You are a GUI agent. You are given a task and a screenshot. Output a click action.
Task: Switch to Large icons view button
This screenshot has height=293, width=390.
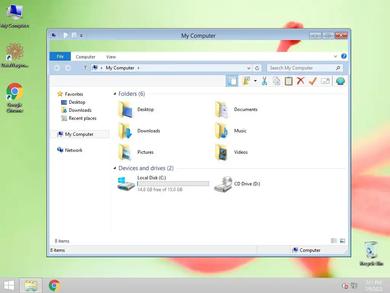(342, 240)
